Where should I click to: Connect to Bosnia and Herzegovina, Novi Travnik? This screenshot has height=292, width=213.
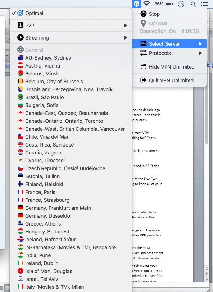coord(71,89)
